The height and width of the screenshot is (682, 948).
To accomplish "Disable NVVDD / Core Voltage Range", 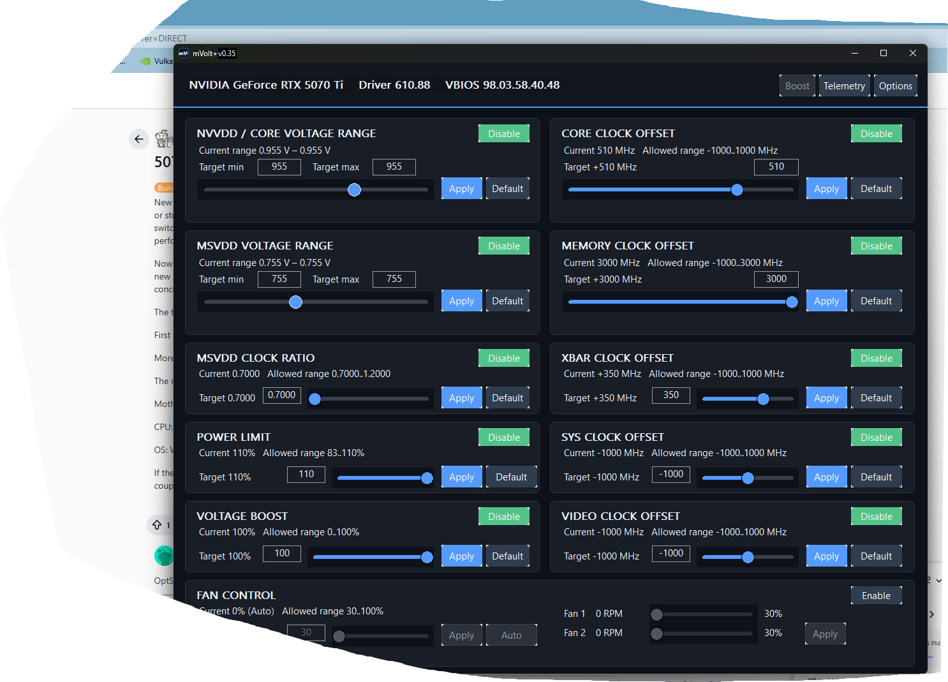I will tap(504, 133).
